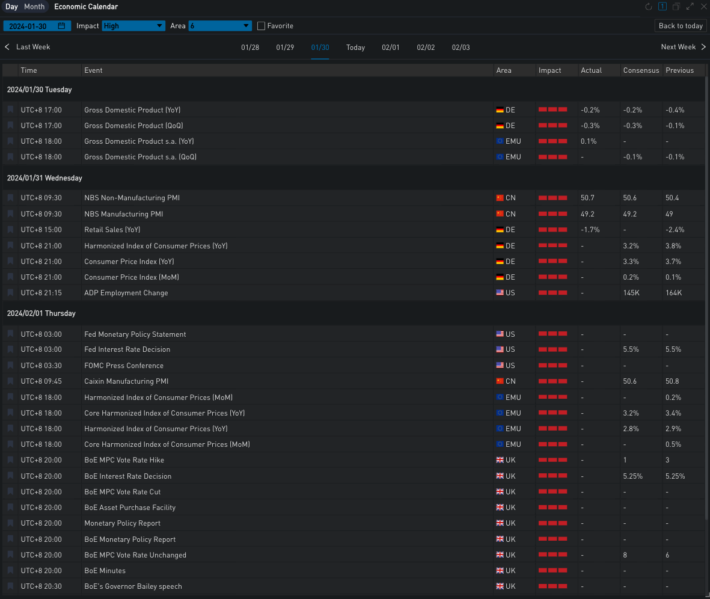Viewport: 710px width, 599px height.
Task: Go to Last Week using left chevron
Action: point(7,47)
